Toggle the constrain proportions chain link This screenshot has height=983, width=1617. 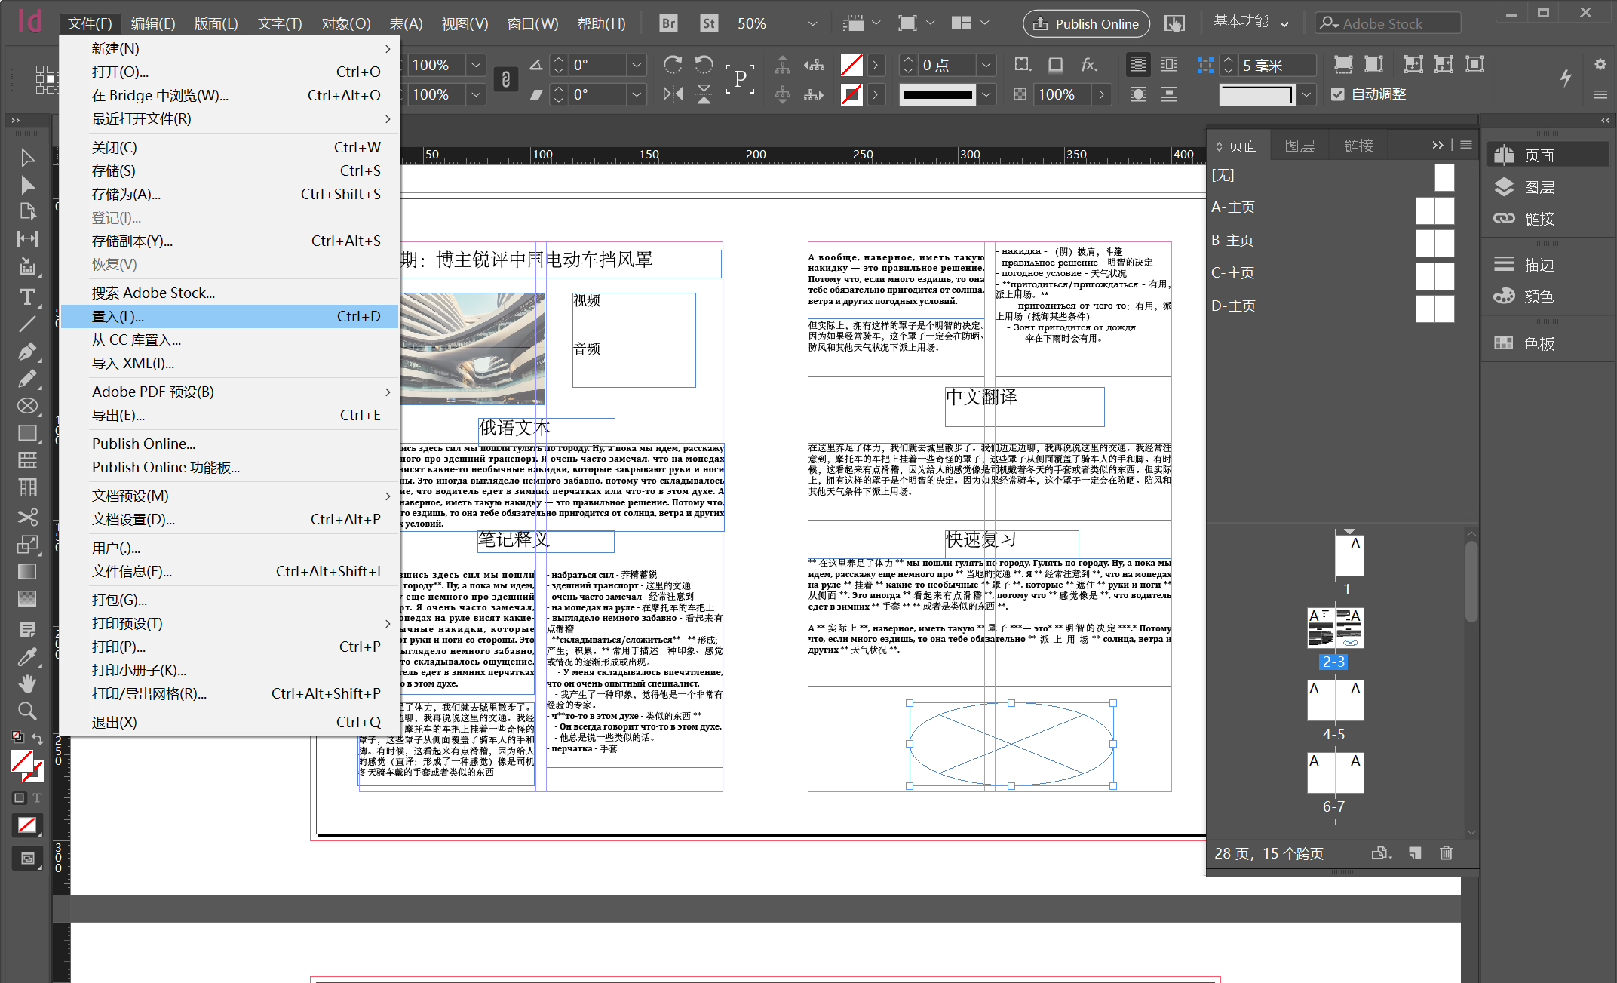(x=506, y=79)
